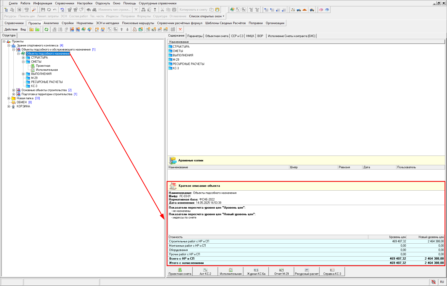Open the Настройки menu
447x286 pixels.
click(x=85, y=3)
